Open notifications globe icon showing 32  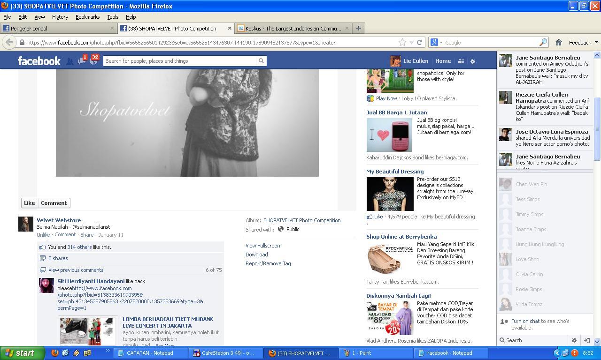93,61
